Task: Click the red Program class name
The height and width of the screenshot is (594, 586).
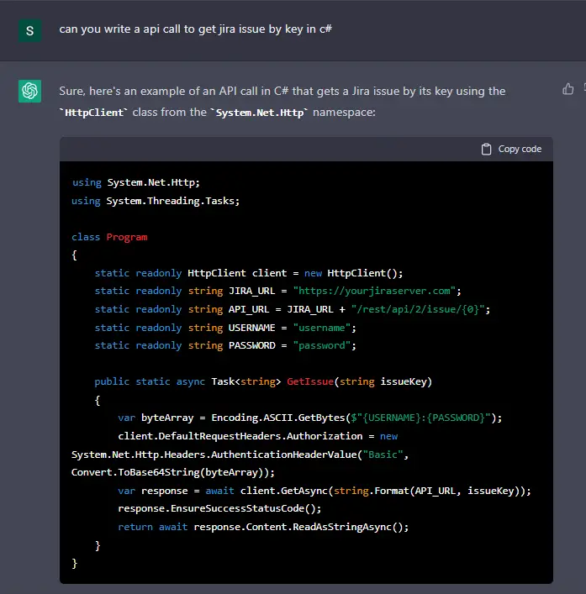Action: [127, 237]
